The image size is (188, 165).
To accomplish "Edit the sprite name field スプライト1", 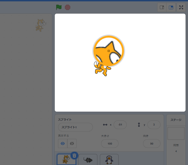I will (75, 127).
